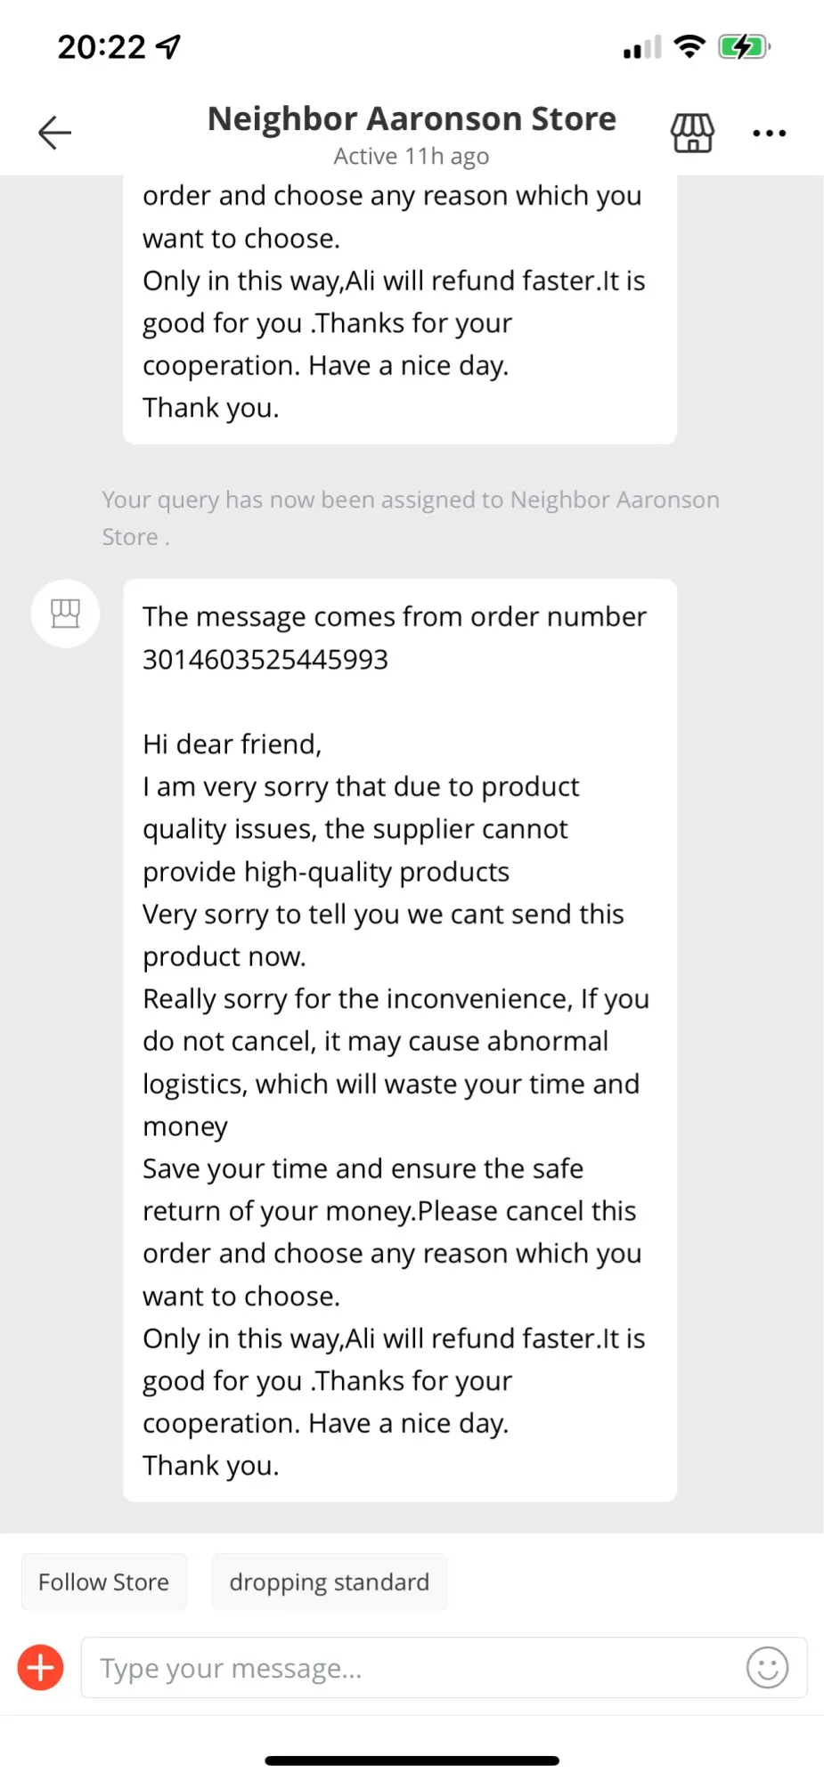
Task: Tap the battery charging icon in status bar
Action: tap(744, 46)
